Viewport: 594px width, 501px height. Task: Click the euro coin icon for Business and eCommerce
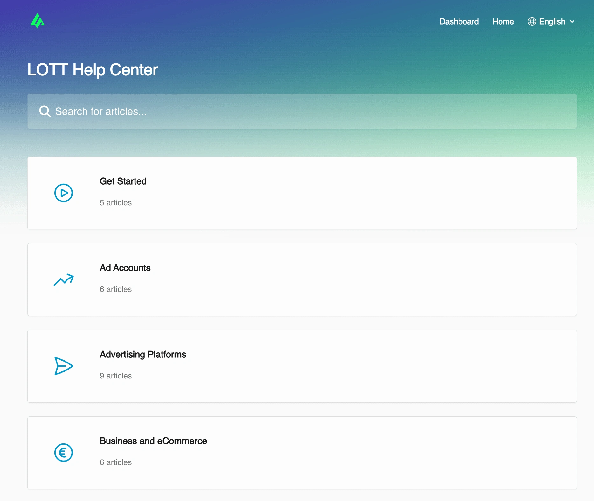pos(64,453)
